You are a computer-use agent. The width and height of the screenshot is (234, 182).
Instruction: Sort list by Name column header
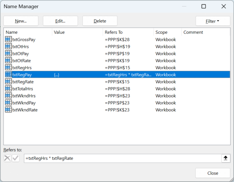tap(27, 32)
